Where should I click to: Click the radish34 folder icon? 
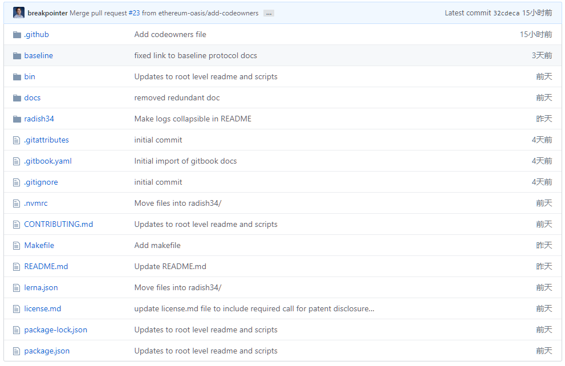(x=17, y=119)
